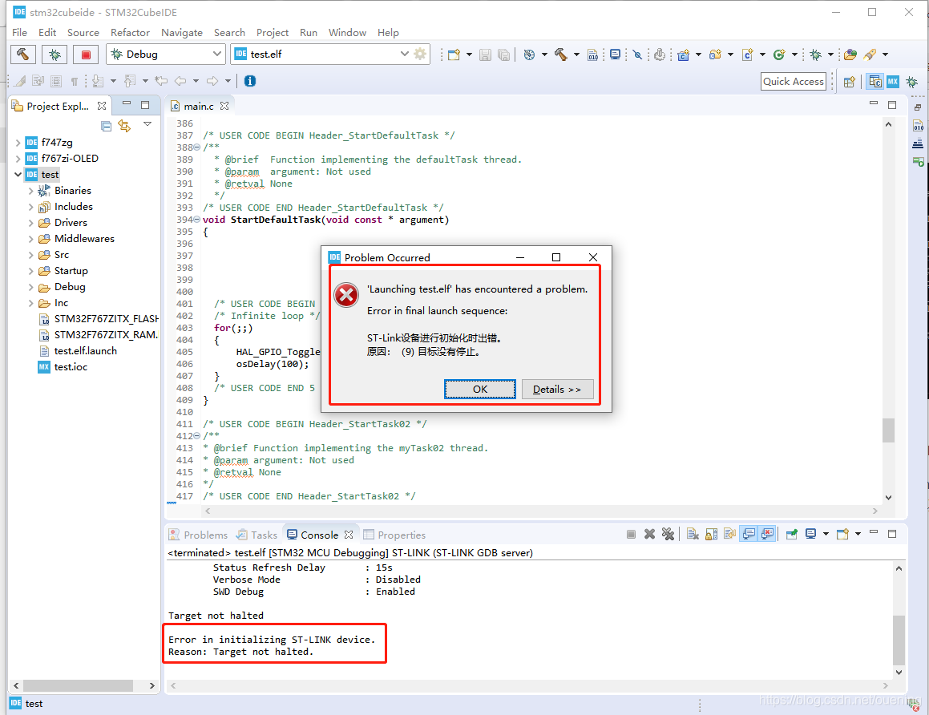Switch to the Tasks tab
The image size is (929, 715).
(x=257, y=535)
